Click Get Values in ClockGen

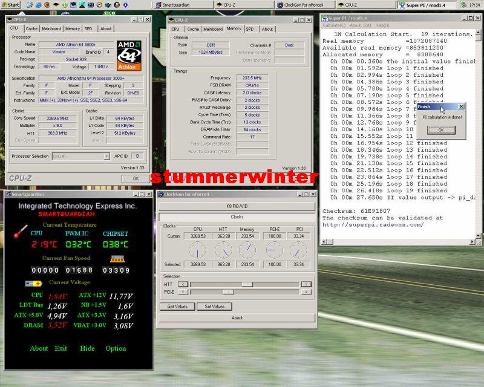pyautogui.click(x=177, y=307)
